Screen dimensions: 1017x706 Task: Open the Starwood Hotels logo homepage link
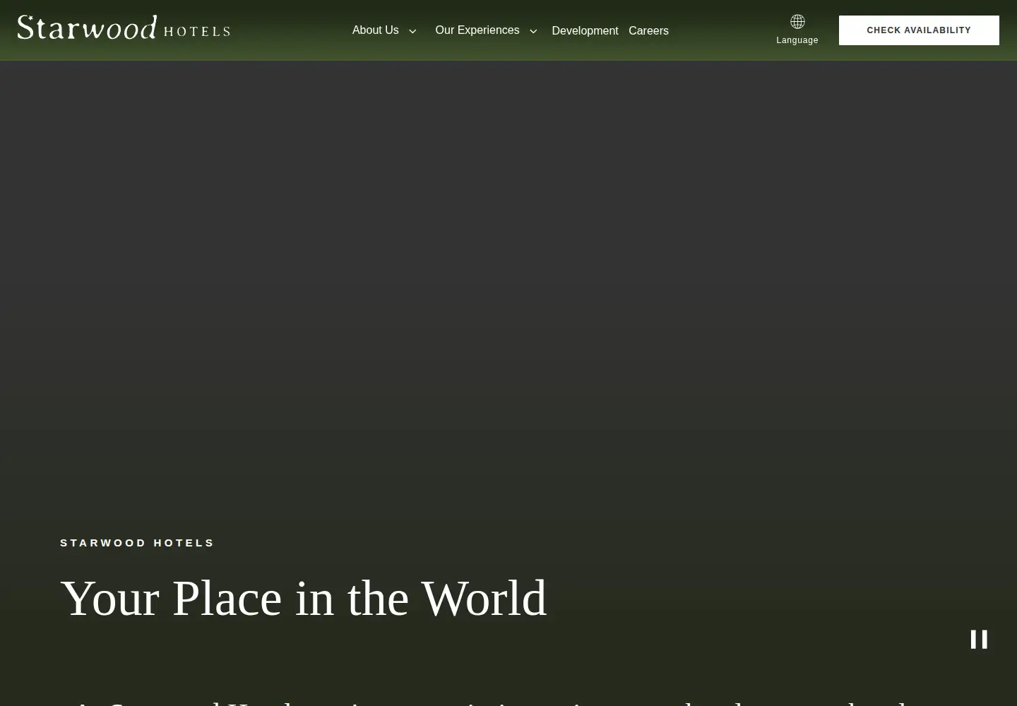click(124, 28)
